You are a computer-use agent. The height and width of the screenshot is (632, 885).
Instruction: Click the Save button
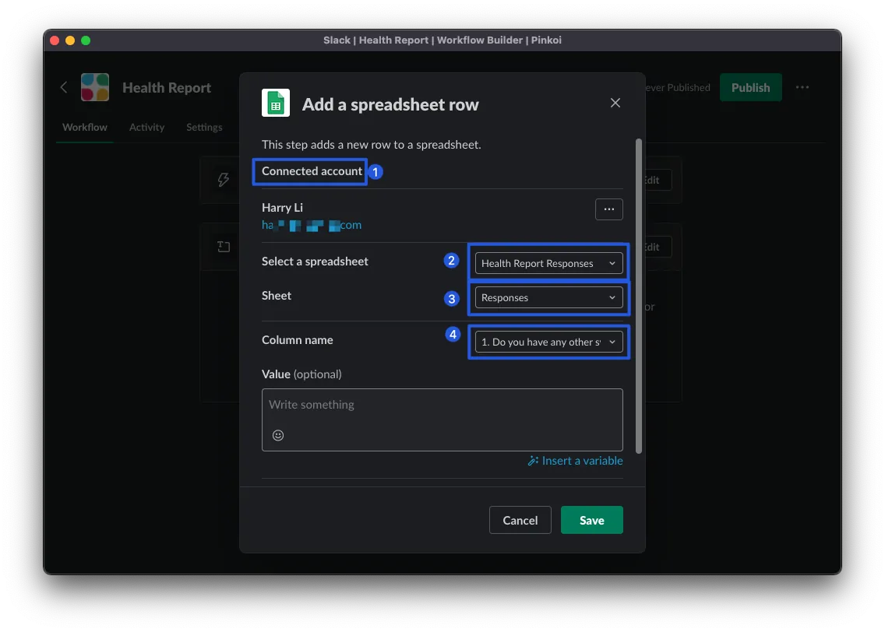click(x=591, y=520)
